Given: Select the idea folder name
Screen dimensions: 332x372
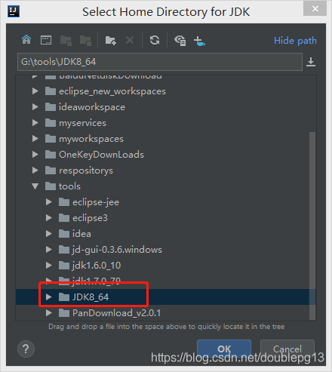Looking at the screenshot, I should pyautogui.click(x=81, y=234).
